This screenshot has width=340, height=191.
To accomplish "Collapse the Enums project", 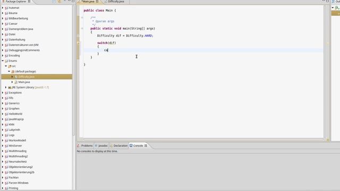I will click(3, 61).
